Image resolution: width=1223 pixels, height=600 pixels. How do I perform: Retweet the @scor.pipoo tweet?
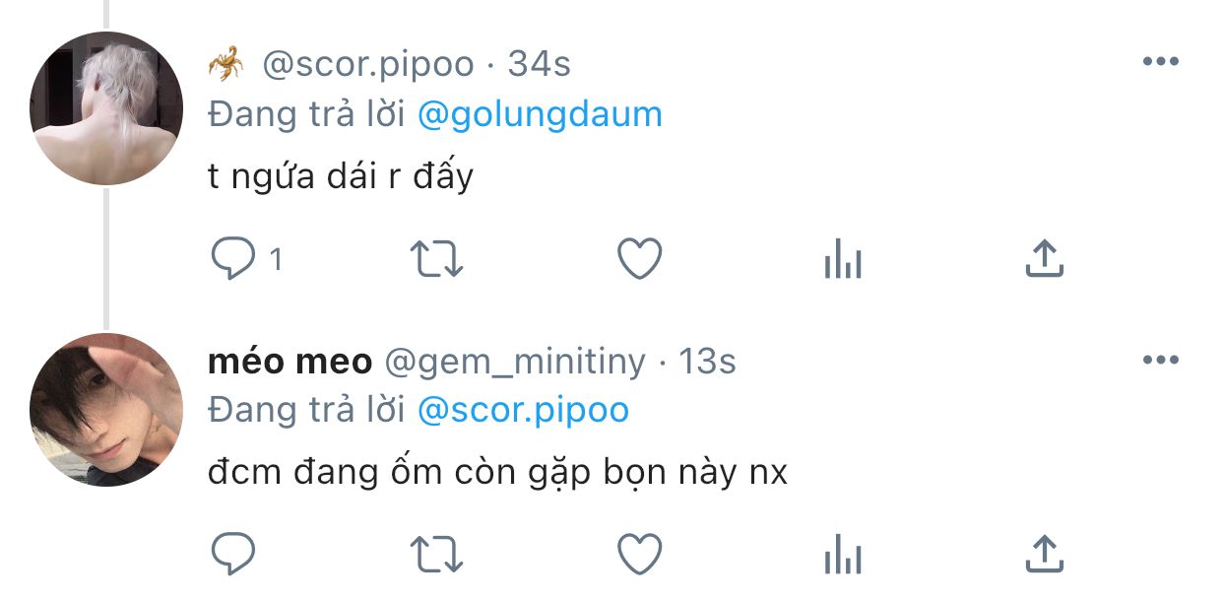pyautogui.click(x=436, y=259)
